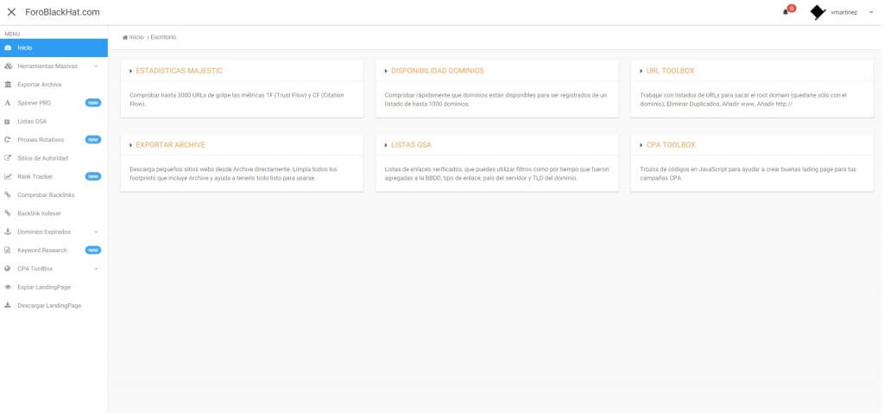Select Inicio in the sidebar menu
884x413 pixels.
(54, 48)
